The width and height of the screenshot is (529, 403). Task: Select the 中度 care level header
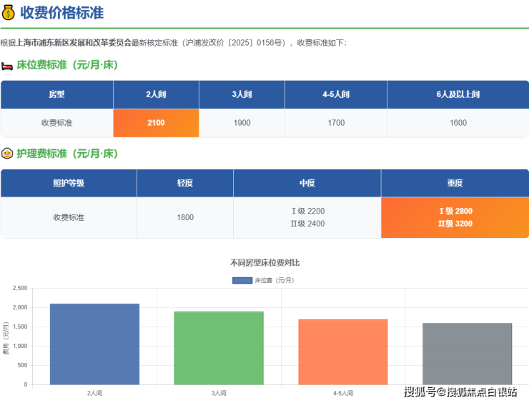point(307,183)
